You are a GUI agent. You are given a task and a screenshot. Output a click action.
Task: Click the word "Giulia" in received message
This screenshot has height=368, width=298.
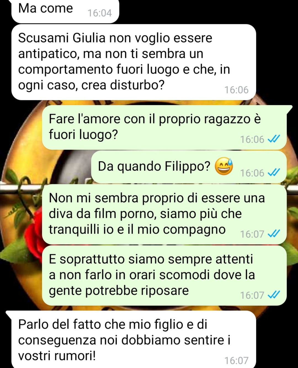tap(89, 38)
